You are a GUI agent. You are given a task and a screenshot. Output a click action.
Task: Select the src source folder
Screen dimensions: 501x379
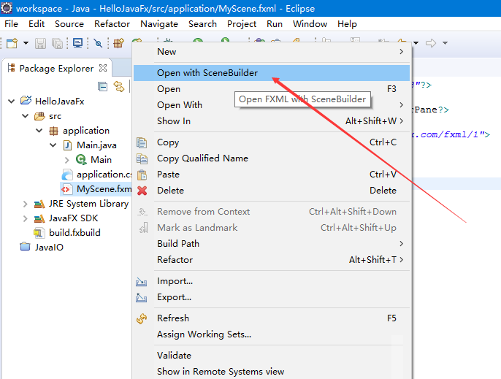[x=55, y=116]
